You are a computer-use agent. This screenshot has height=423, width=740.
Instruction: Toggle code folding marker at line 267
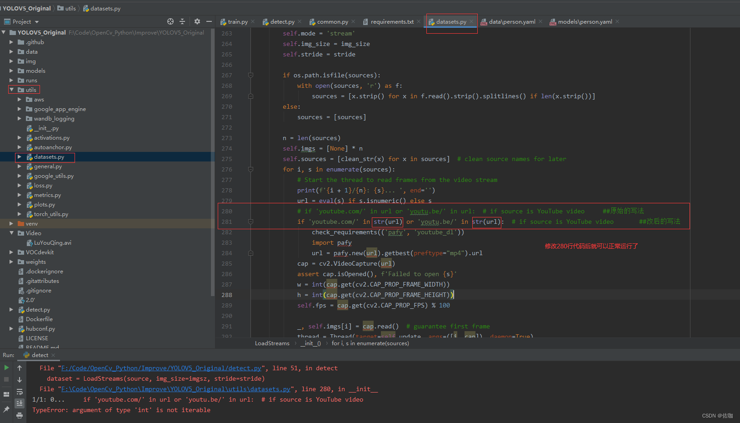pyautogui.click(x=250, y=75)
